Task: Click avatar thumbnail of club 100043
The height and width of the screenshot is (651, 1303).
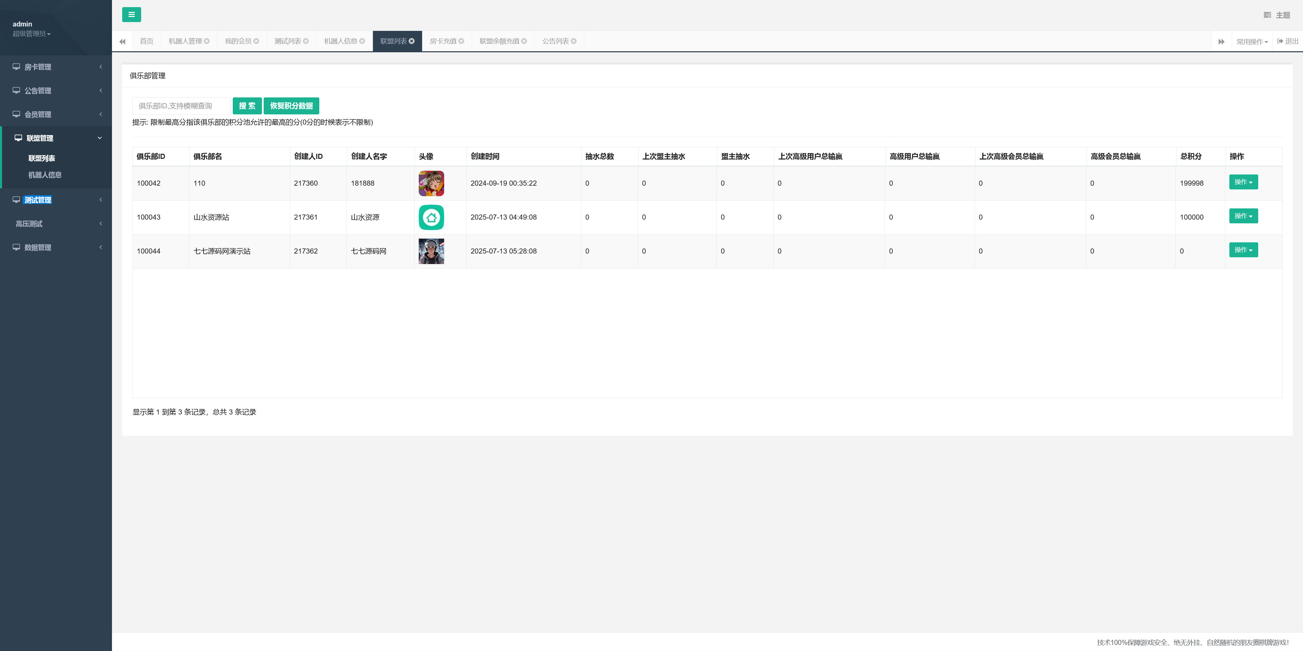Action: point(431,217)
